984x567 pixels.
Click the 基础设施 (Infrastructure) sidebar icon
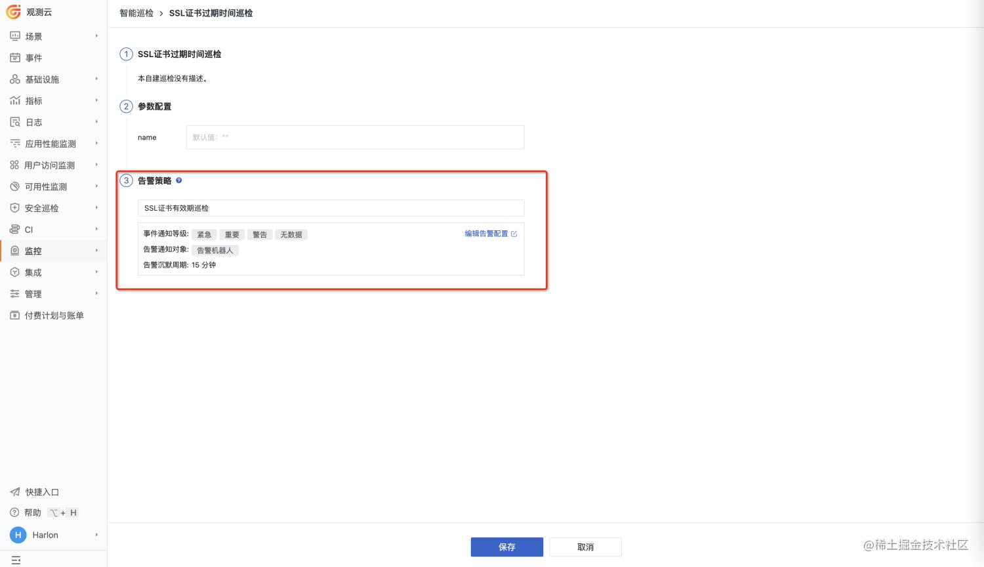coord(15,79)
